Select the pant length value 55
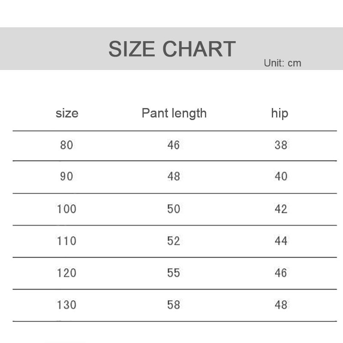Screen dimensions: 343x343 174,273
